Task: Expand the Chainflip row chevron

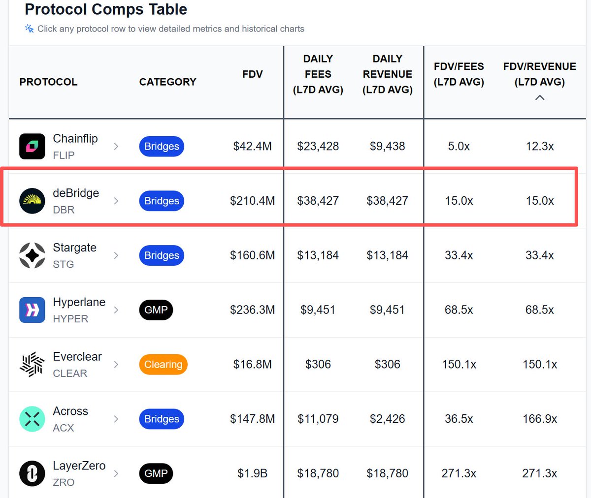Action: [116, 146]
